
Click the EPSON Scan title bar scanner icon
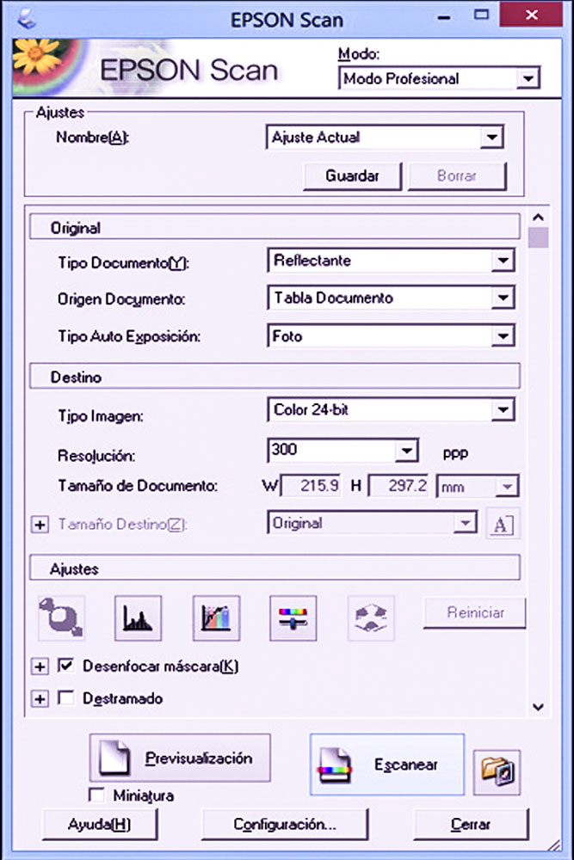(27, 19)
